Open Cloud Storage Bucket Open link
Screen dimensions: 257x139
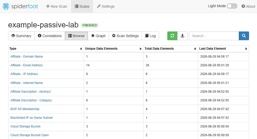29,135
